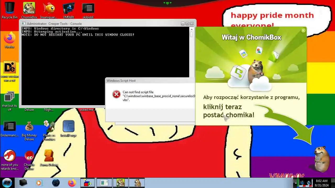Select the 'that but its c#' desktop icon
335x188 pixels.
pos(10,101)
